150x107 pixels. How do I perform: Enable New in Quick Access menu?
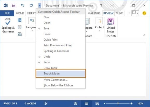pyautogui.click(x=61, y=17)
